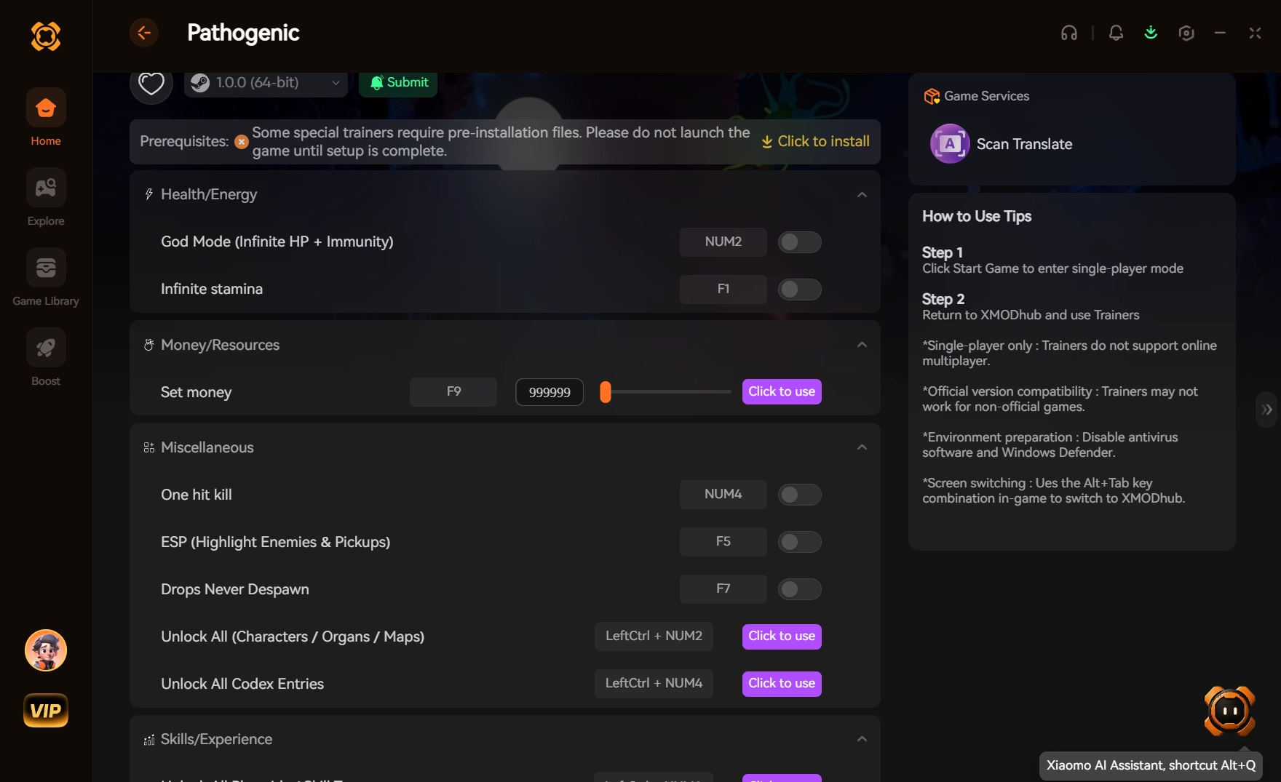This screenshot has height=782, width=1281.
Task: Open the Boost rocket icon
Action: coord(46,348)
